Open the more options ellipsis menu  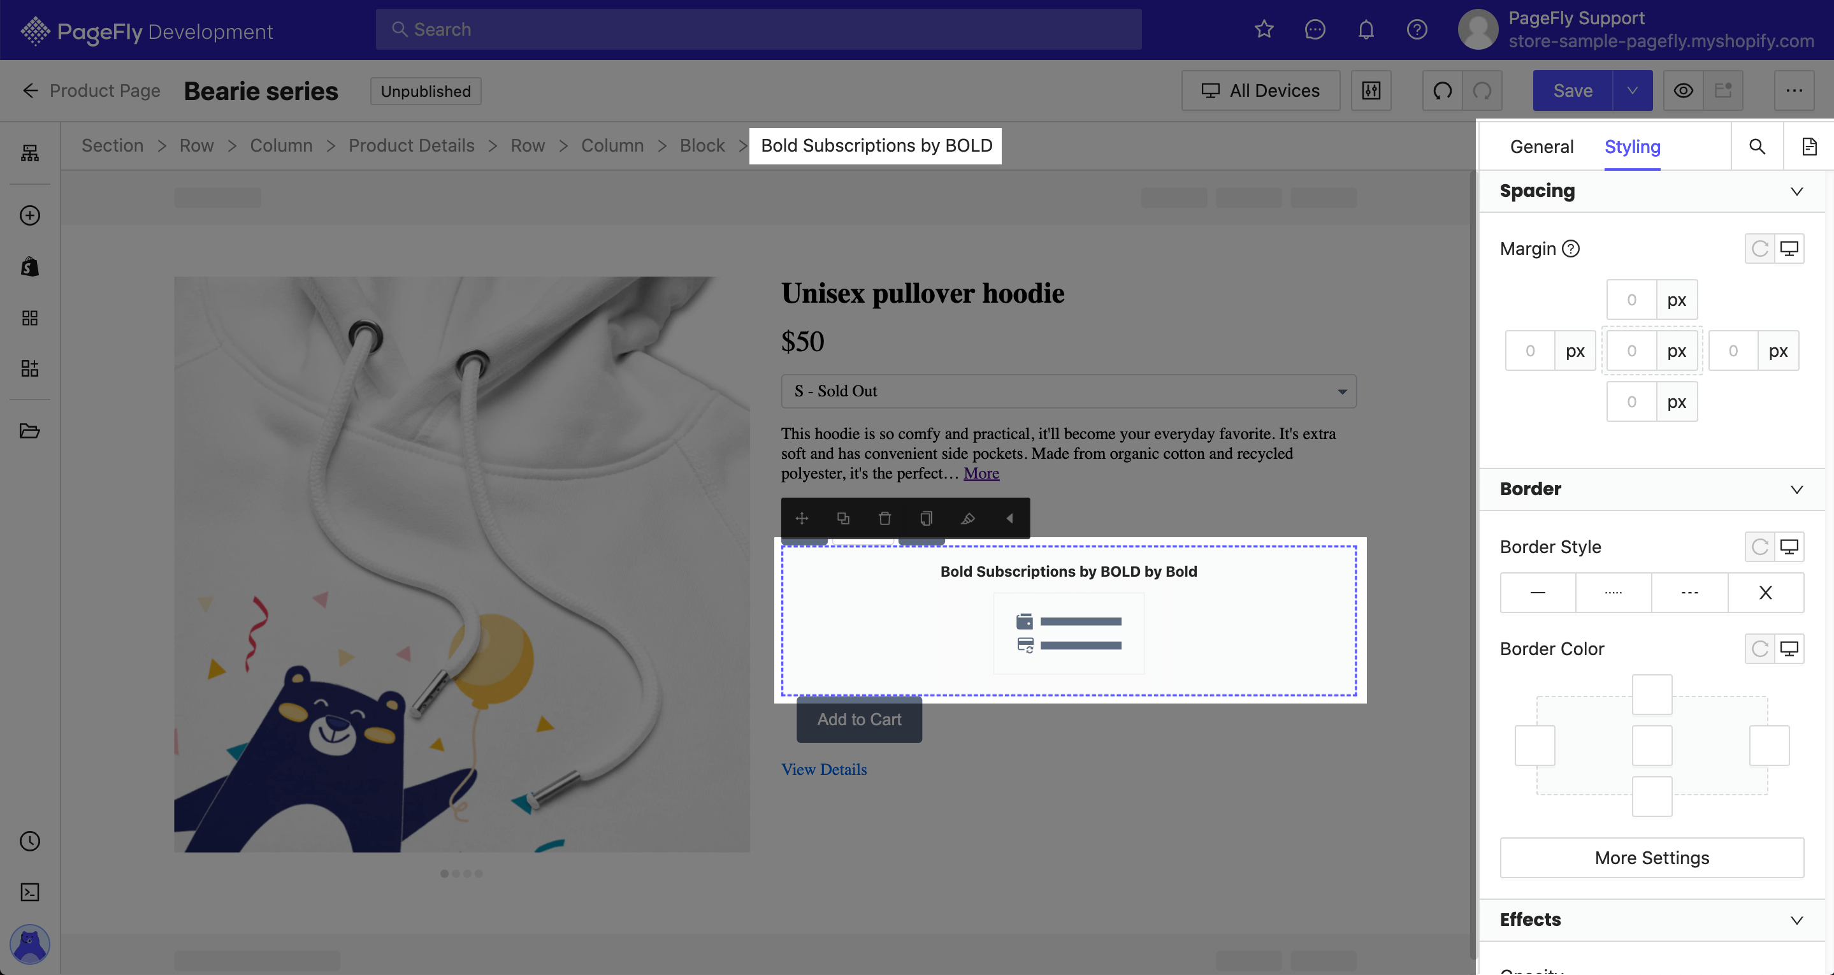point(1793,90)
